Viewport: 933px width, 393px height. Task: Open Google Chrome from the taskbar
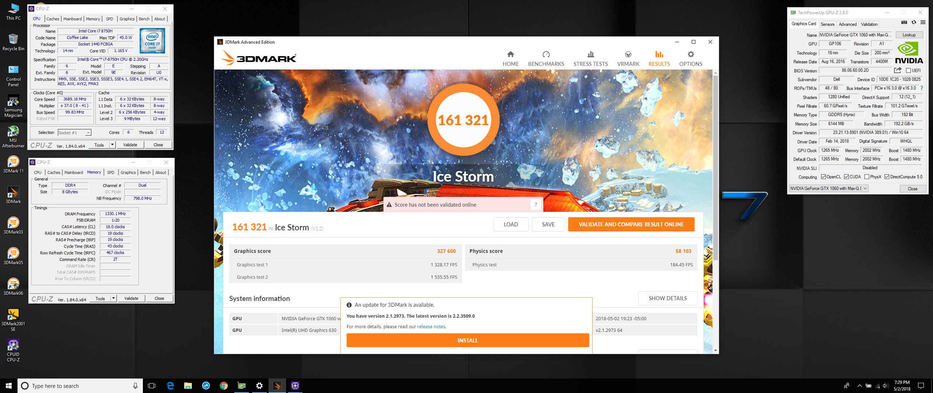click(223, 386)
